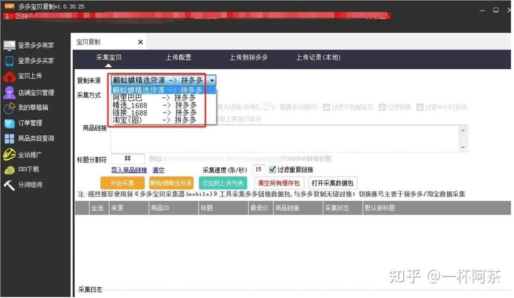Click 导入商品链接 link
The image size is (514, 298).
click(x=129, y=170)
